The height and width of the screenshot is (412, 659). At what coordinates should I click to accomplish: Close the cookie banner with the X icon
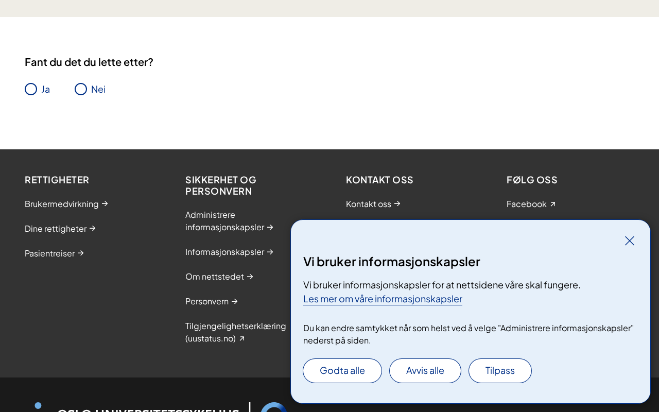click(x=630, y=241)
